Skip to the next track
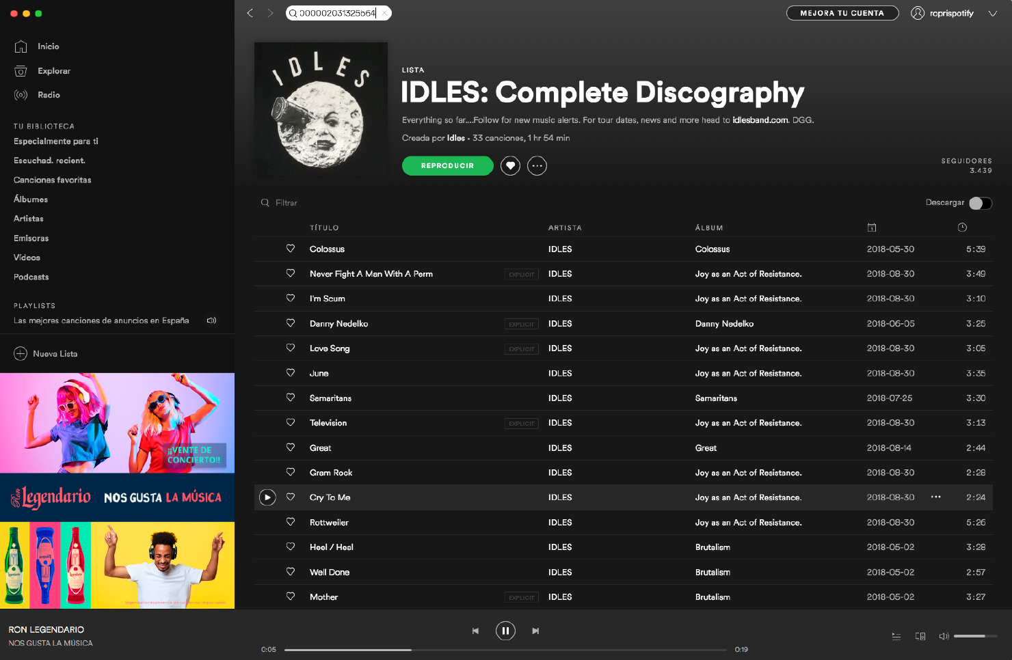The width and height of the screenshot is (1012, 660). tap(535, 631)
